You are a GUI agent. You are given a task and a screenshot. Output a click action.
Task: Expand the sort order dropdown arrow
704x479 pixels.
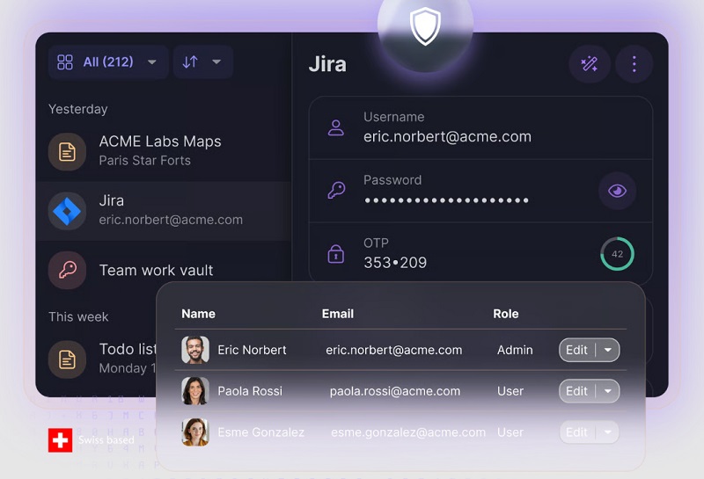coord(216,62)
